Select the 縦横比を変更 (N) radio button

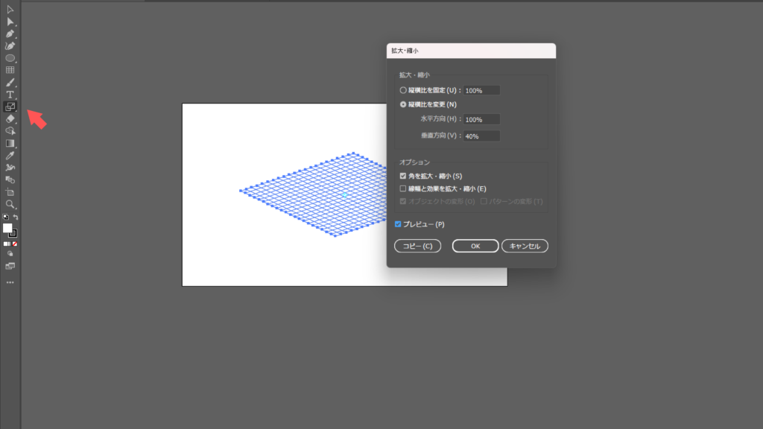click(x=403, y=104)
